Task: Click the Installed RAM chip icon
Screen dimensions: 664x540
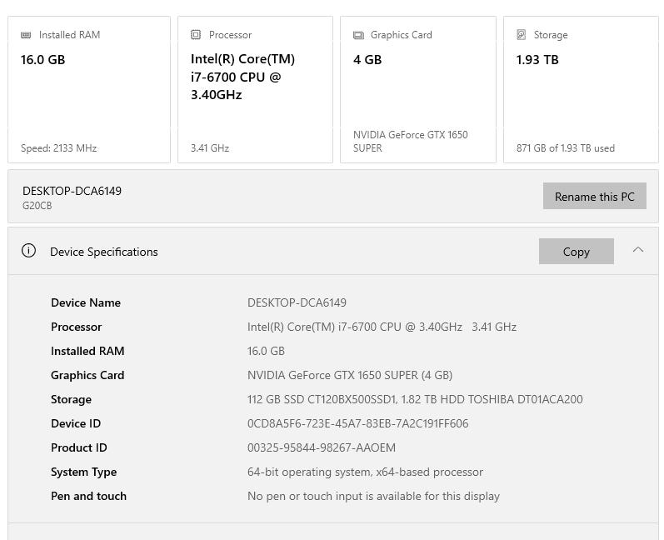Action: (x=26, y=35)
